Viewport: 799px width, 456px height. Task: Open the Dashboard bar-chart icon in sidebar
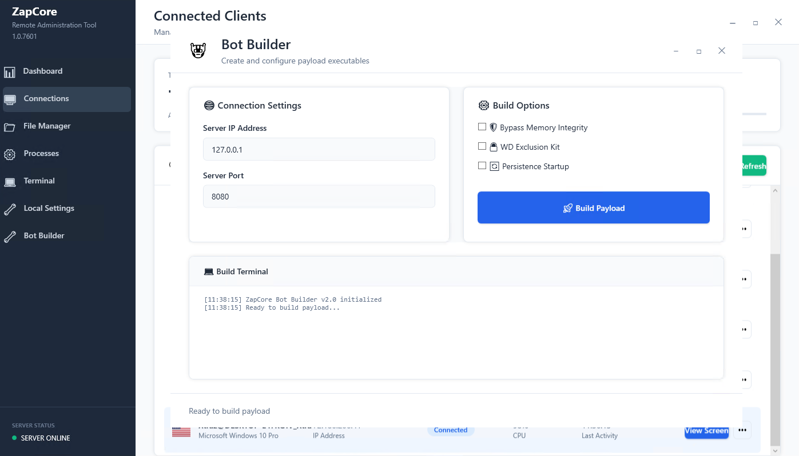coord(9,72)
